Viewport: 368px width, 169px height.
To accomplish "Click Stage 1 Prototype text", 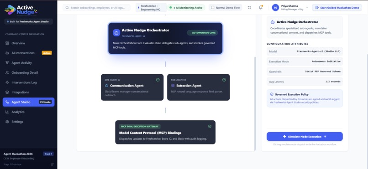I will (x=12, y=164).
